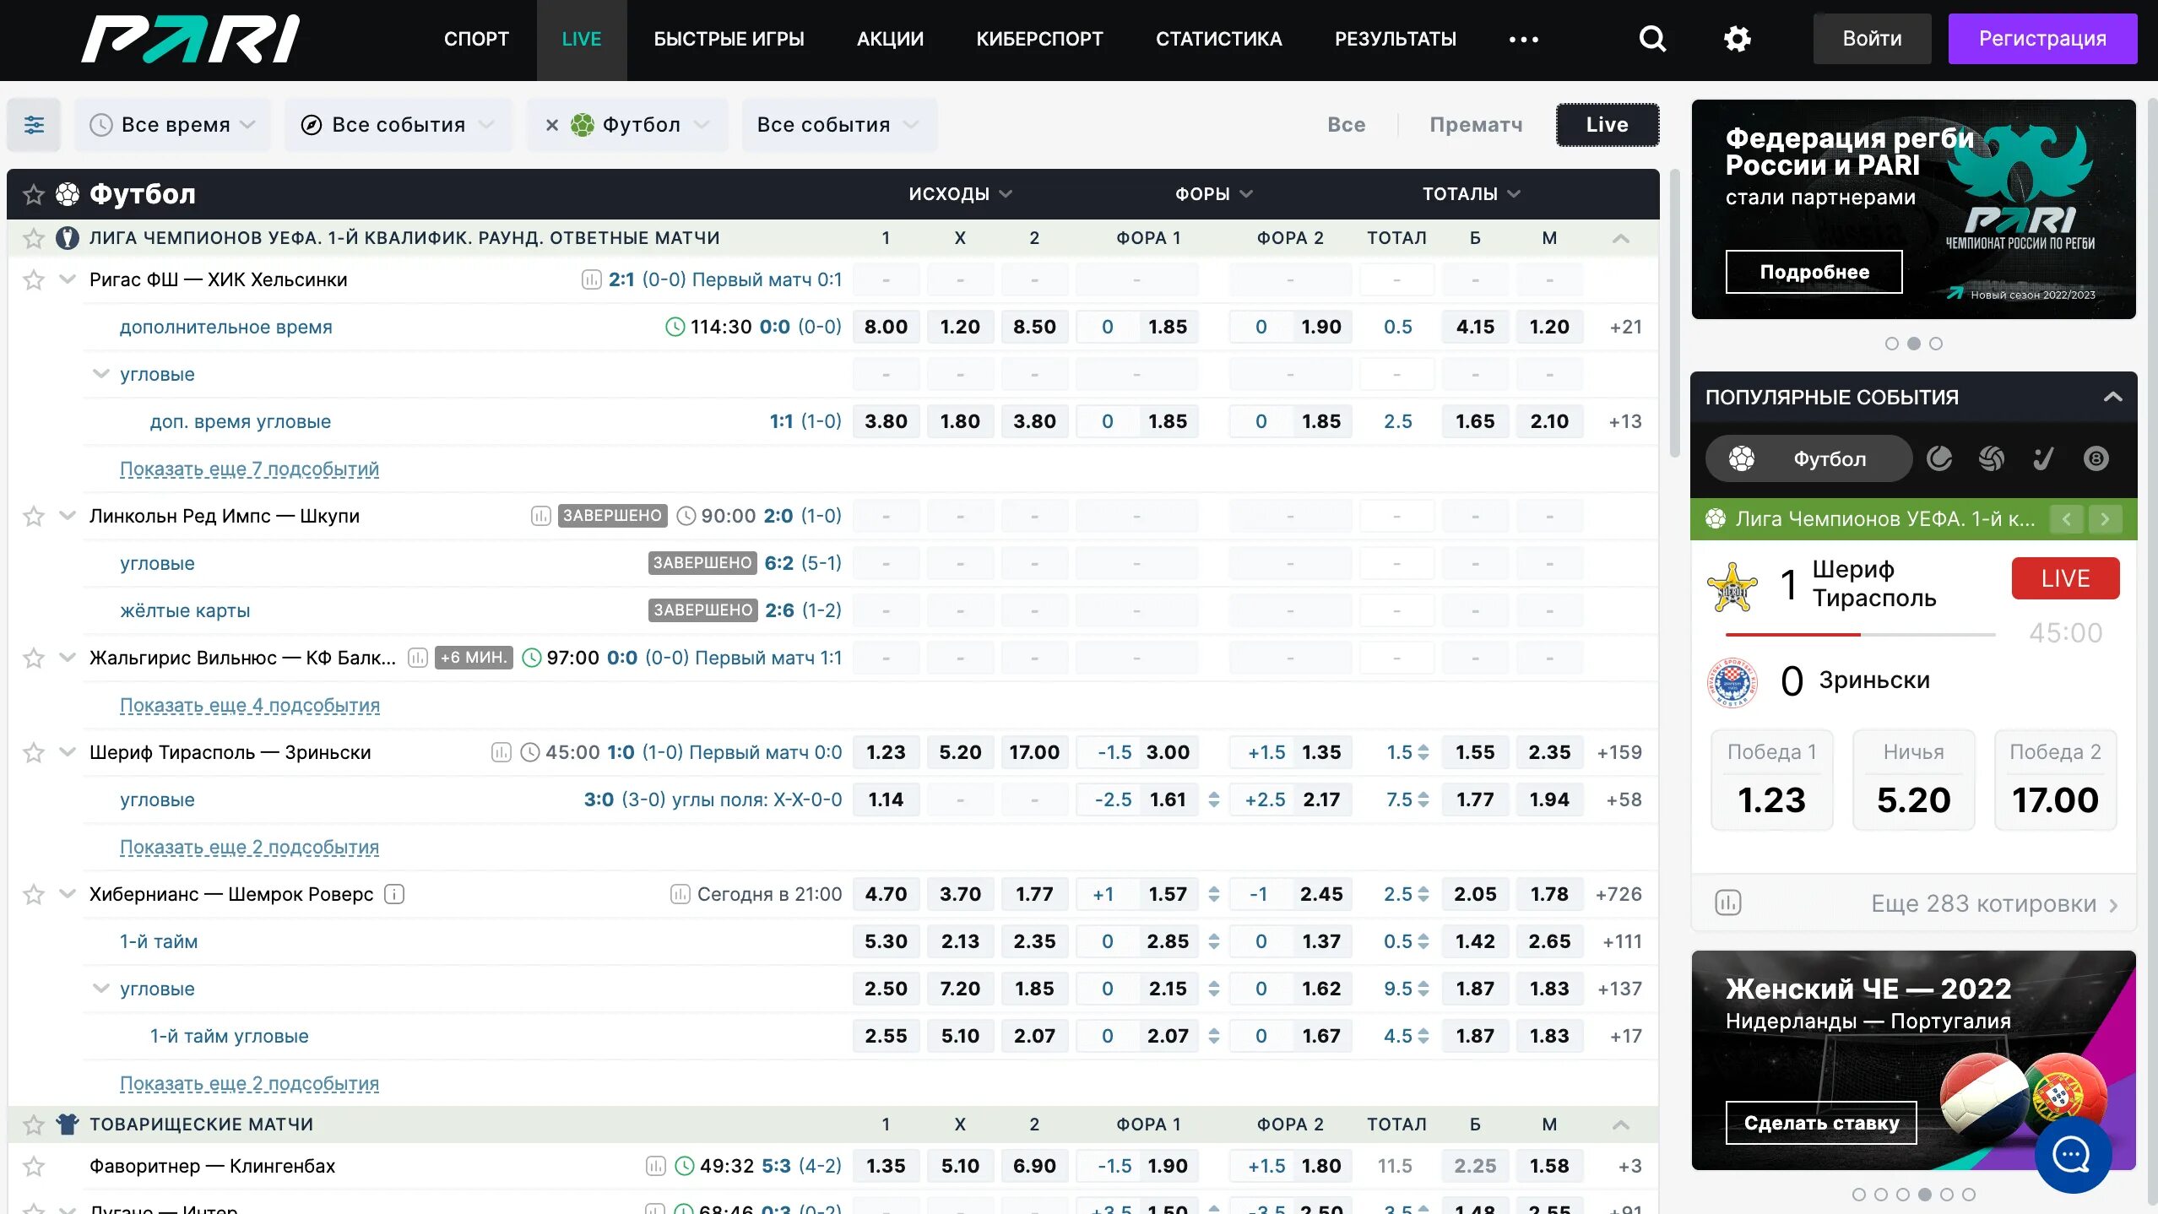This screenshot has width=2158, height=1214.
Task: Open Все время dropdown
Action: point(172,125)
